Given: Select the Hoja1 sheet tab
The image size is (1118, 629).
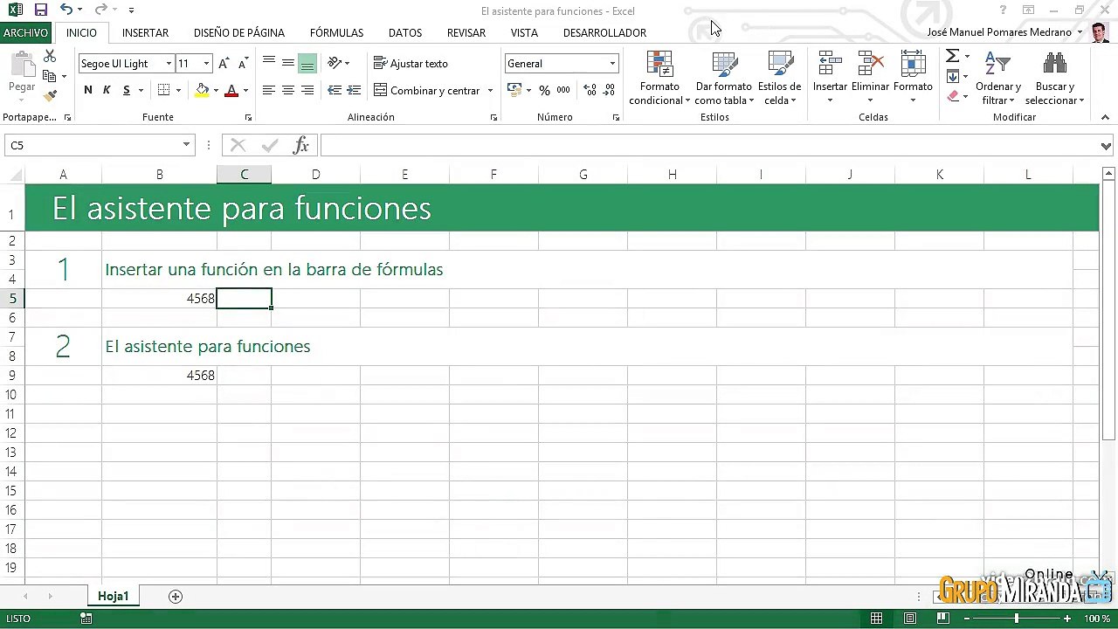Looking at the screenshot, I should [x=114, y=596].
